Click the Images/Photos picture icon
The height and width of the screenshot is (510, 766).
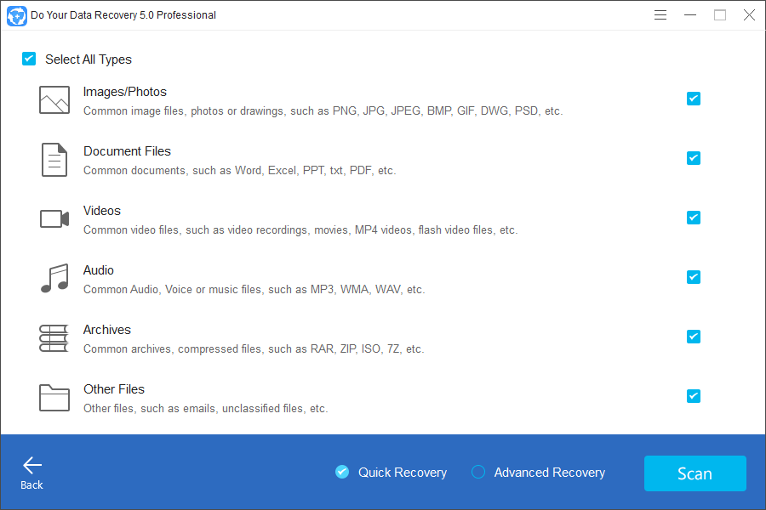54,100
